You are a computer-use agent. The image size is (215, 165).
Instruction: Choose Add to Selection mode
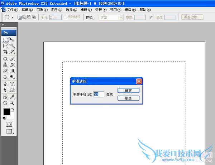click(x=24, y=17)
